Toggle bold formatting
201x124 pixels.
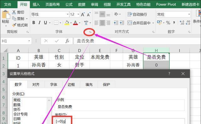[34, 23]
